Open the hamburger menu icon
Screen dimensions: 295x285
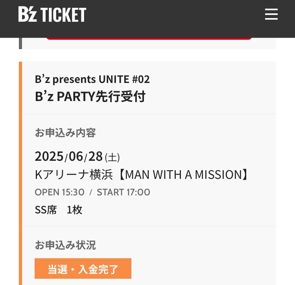[271, 14]
